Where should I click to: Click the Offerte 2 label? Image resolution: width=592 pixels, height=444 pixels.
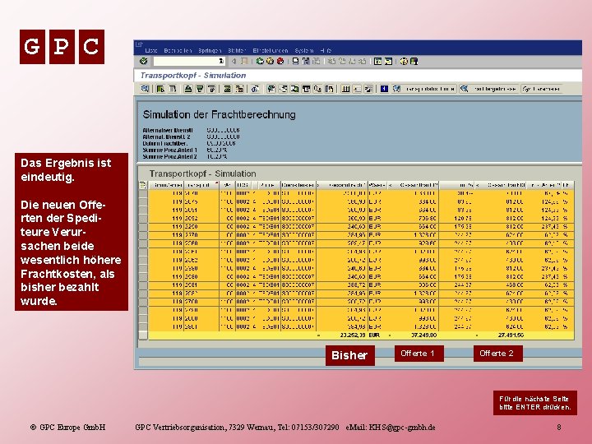pyautogui.click(x=497, y=354)
